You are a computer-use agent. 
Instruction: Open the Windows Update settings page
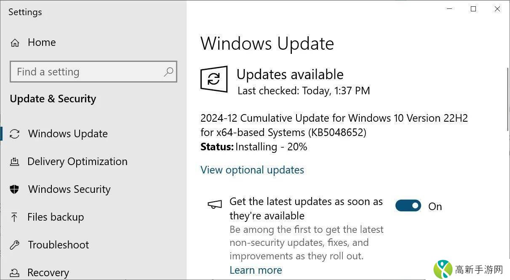[x=68, y=134]
